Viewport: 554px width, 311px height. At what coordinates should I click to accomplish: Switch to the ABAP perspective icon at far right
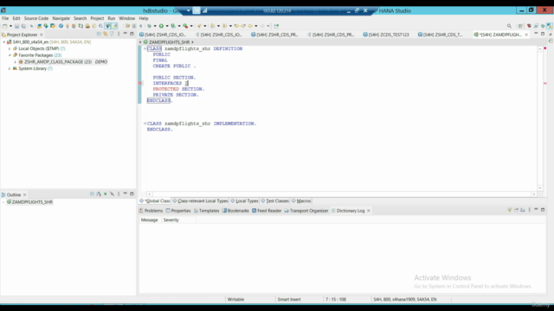click(x=550, y=26)
